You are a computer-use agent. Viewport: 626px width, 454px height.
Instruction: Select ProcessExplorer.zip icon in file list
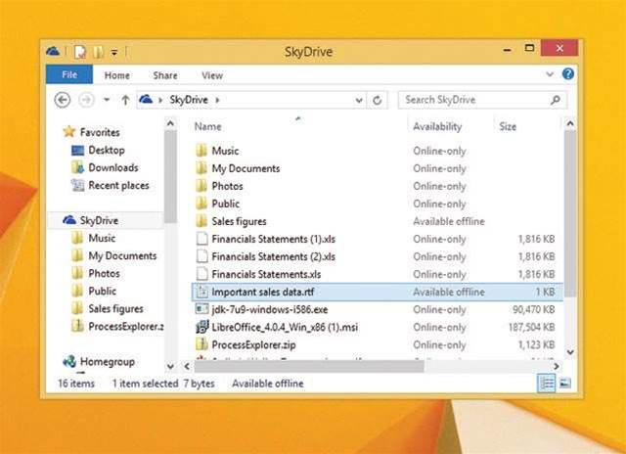click(202, 344)
